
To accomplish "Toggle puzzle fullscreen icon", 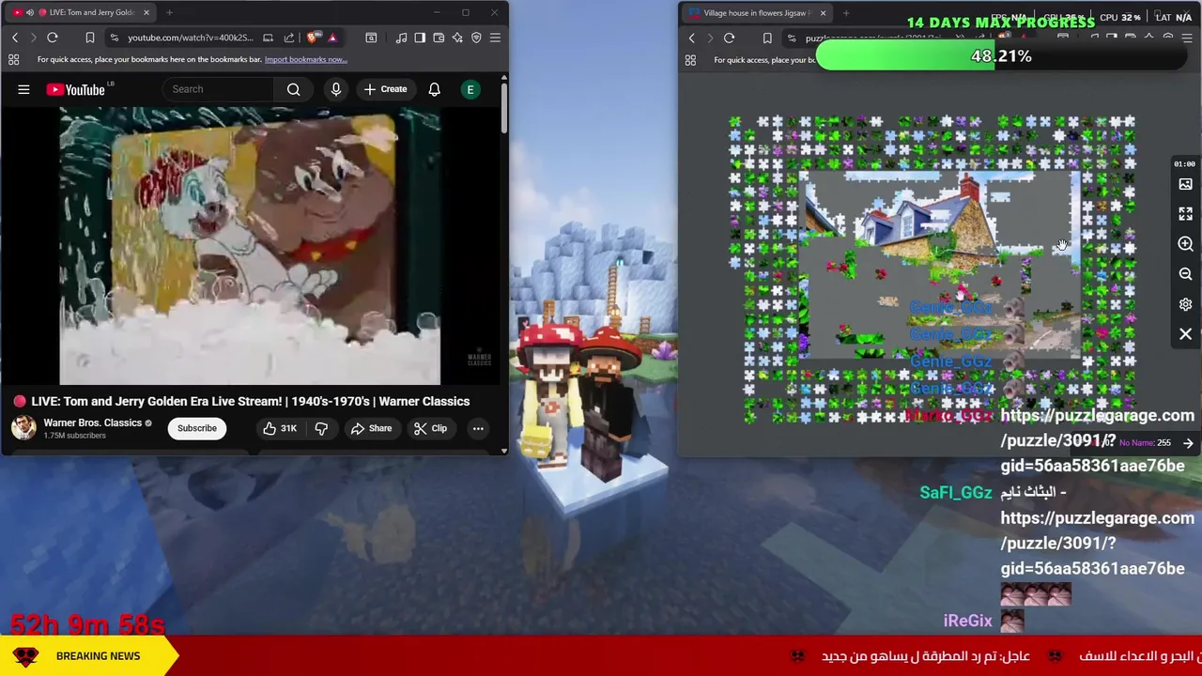I will [1186, 214].
